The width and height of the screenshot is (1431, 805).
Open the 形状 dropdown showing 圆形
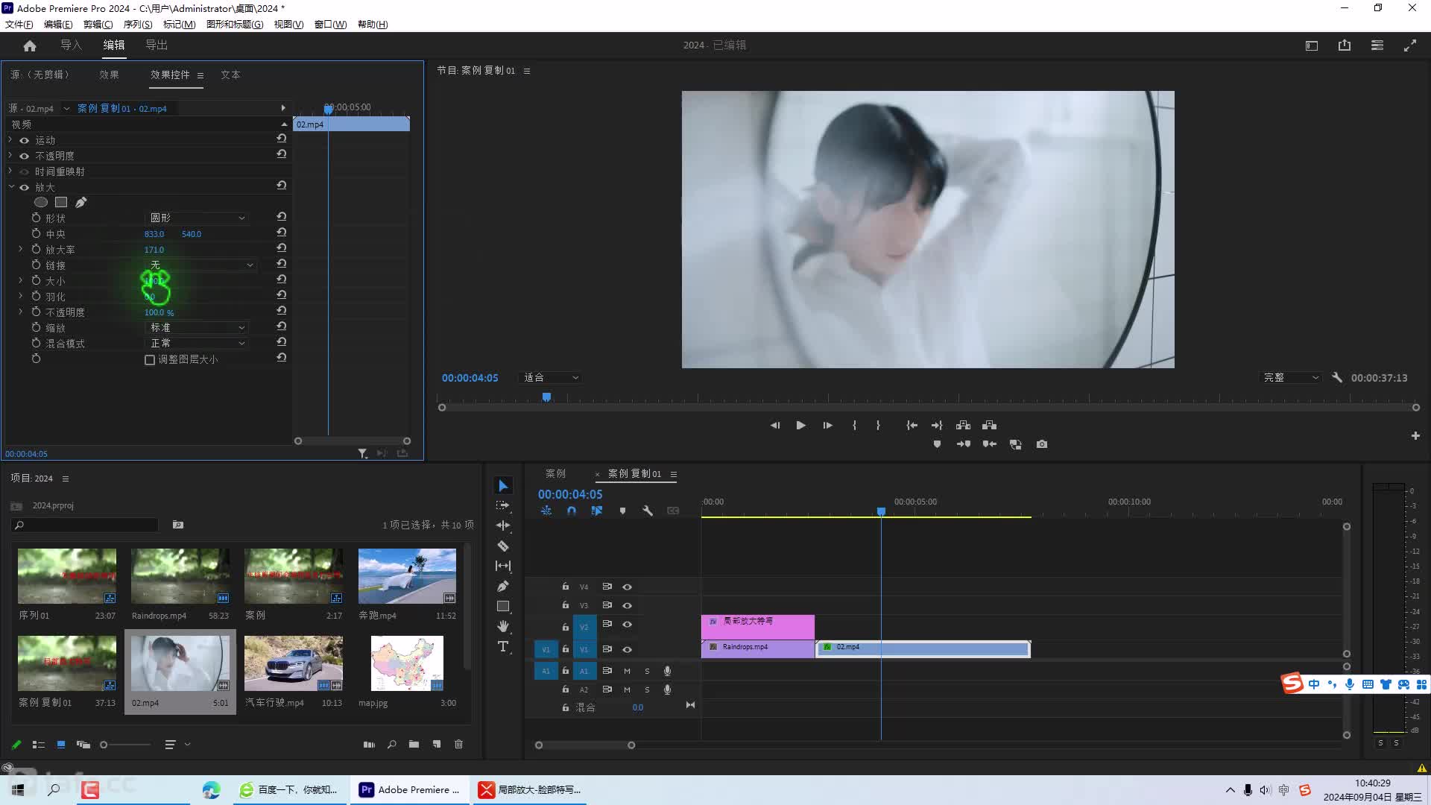tap(197, 218)
